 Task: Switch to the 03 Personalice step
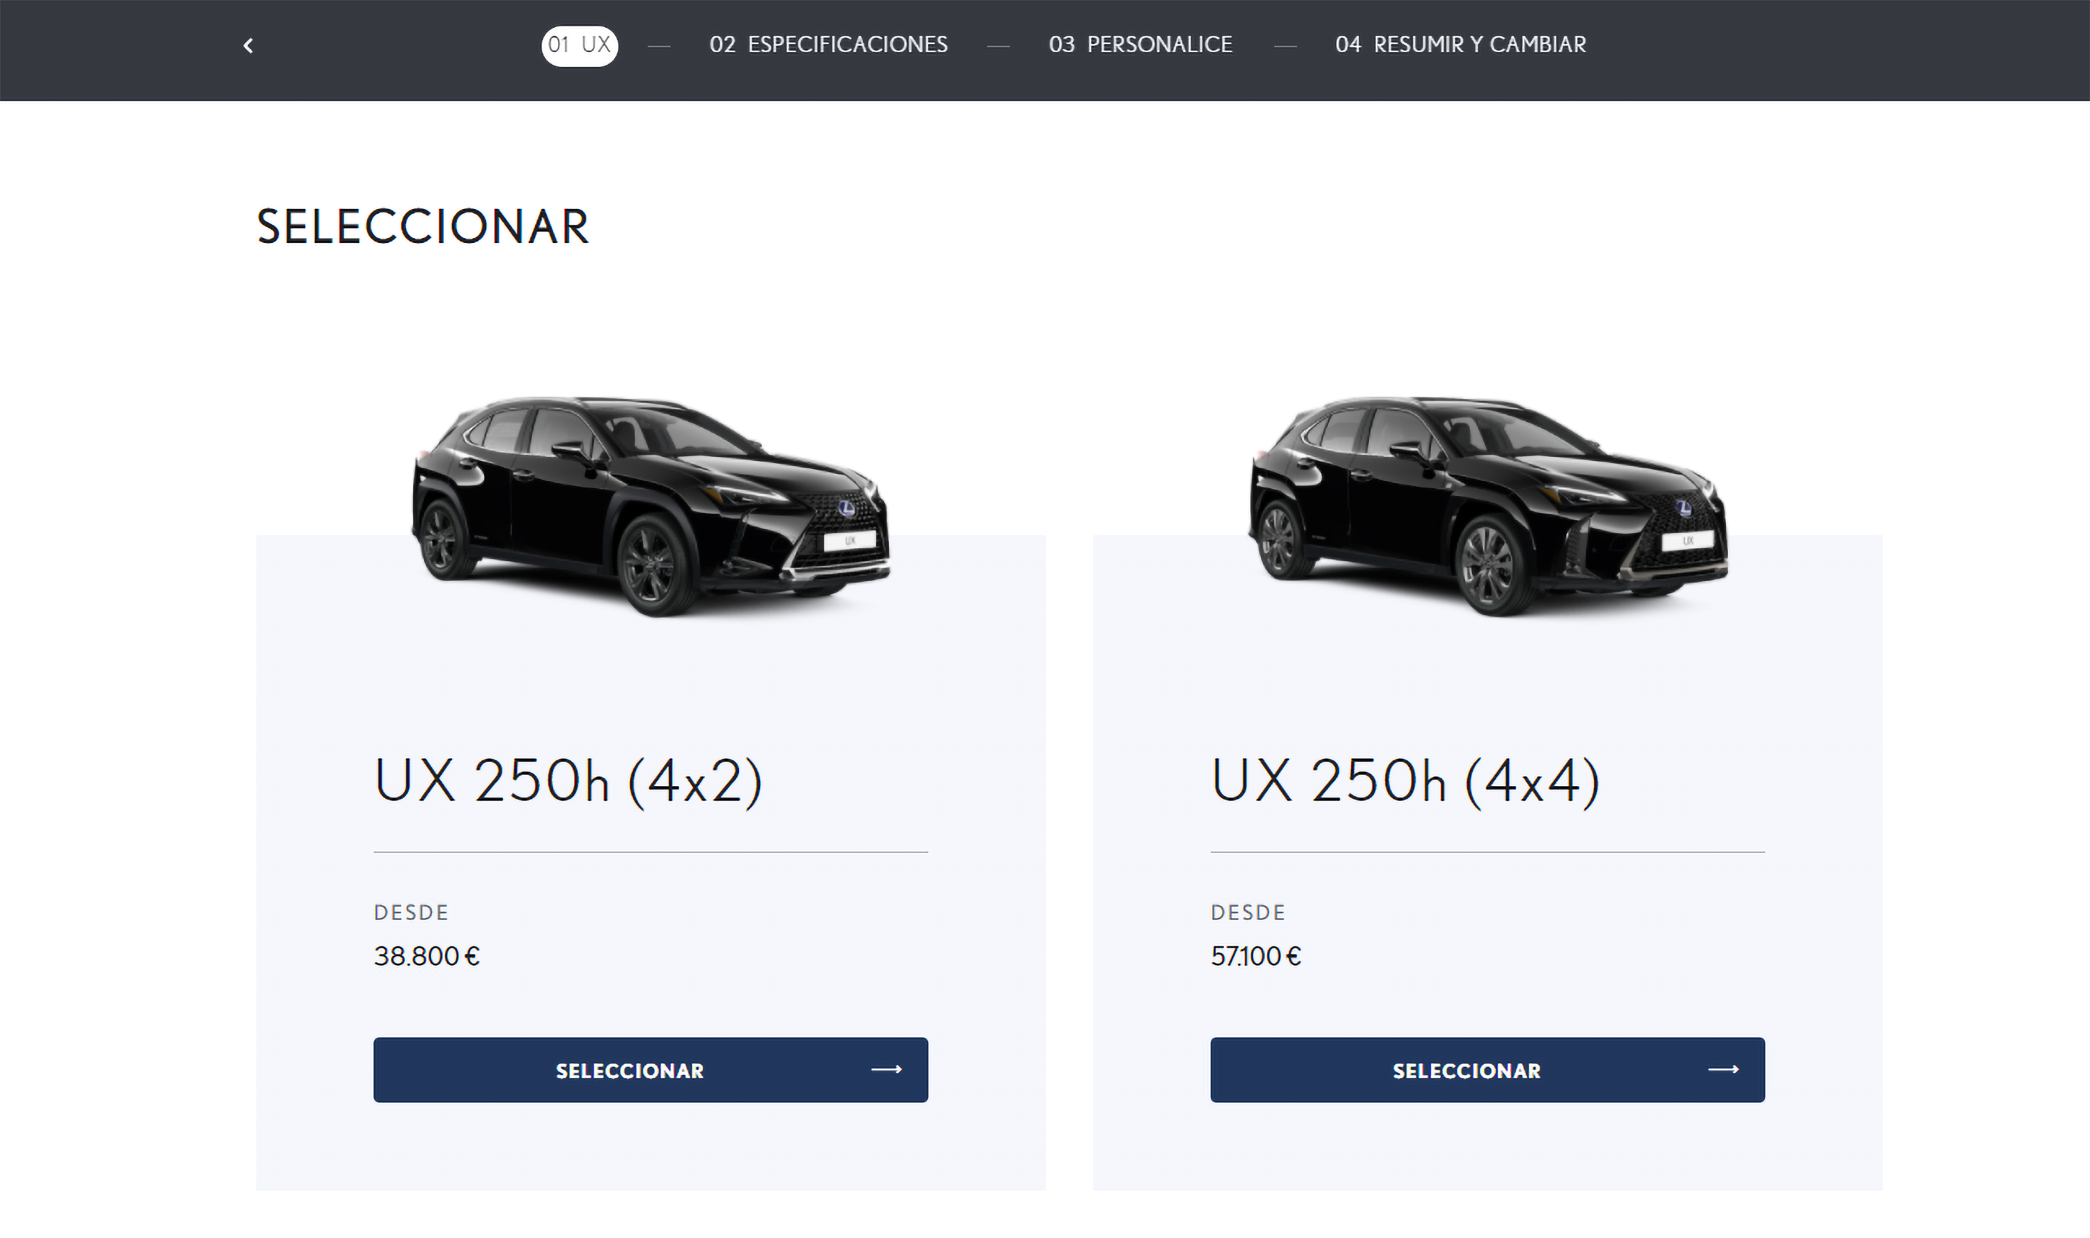click(1140, 45)
